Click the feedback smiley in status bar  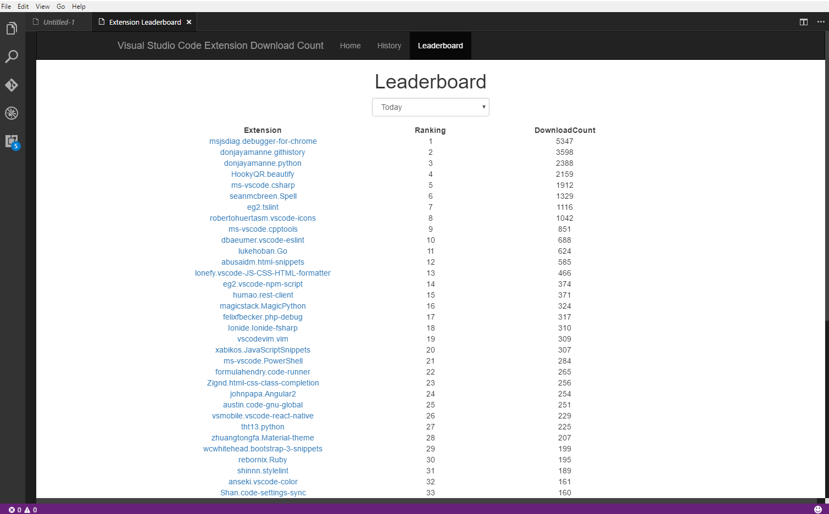click(x=818, y=510)
